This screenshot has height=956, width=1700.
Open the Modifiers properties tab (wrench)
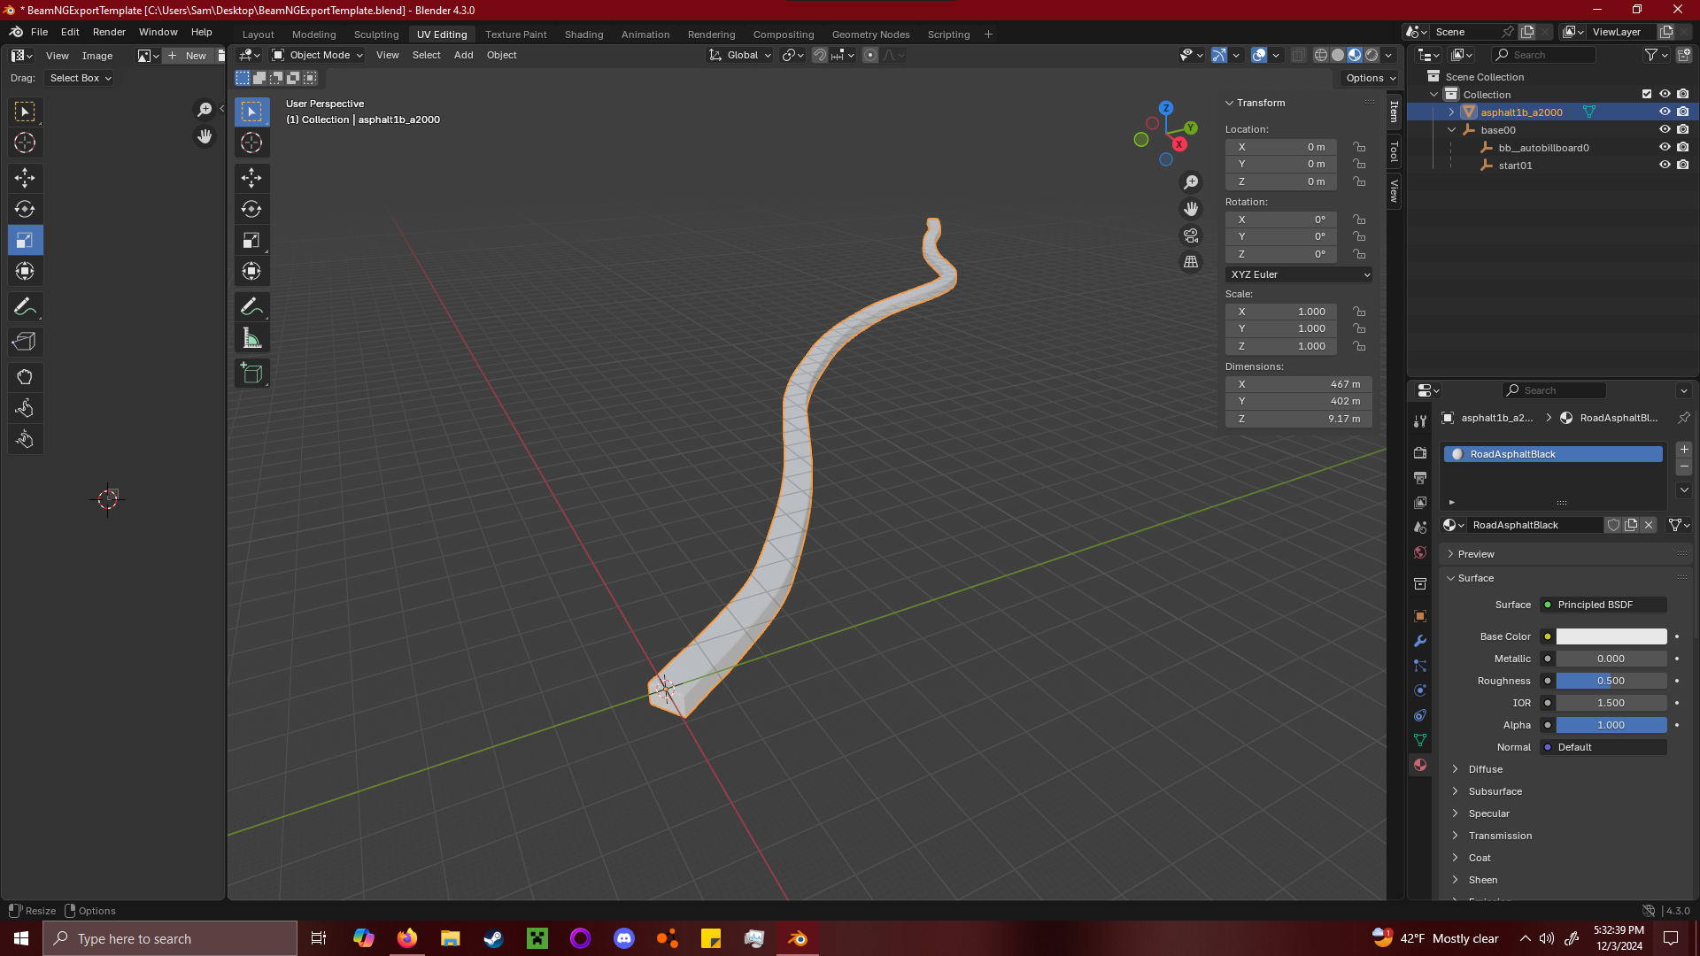pos(1420,641)
